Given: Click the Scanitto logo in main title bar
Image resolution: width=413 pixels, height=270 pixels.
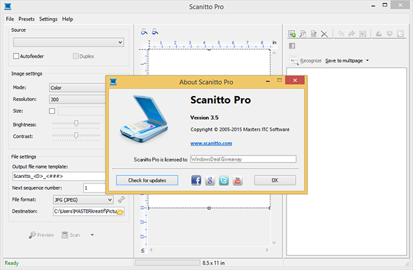Looking at the screenshot, I should [x=8, y=6].
